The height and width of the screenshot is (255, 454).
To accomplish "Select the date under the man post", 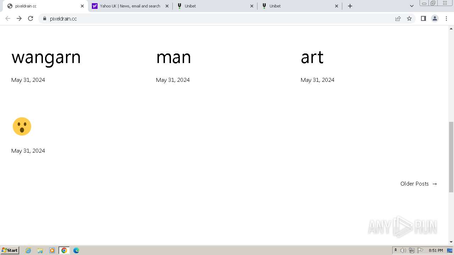I will (x=173, y=80).
